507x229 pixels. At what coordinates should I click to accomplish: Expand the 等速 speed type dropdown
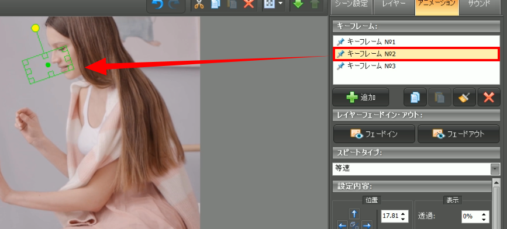click(x=495, y=169)
